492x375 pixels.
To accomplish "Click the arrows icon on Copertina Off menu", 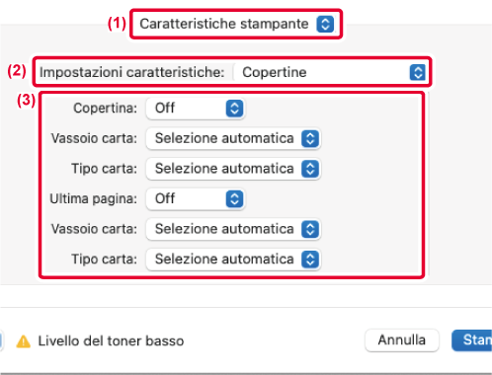I will [234, 109].
